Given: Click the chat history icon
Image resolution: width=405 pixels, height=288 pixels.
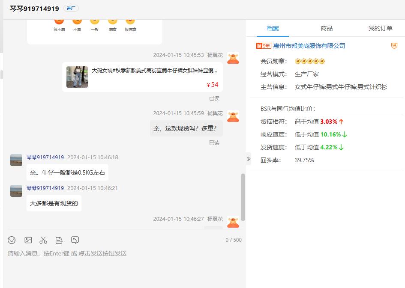Looking at the screenshot, I should pyautogui.click(x=75, y=240).
